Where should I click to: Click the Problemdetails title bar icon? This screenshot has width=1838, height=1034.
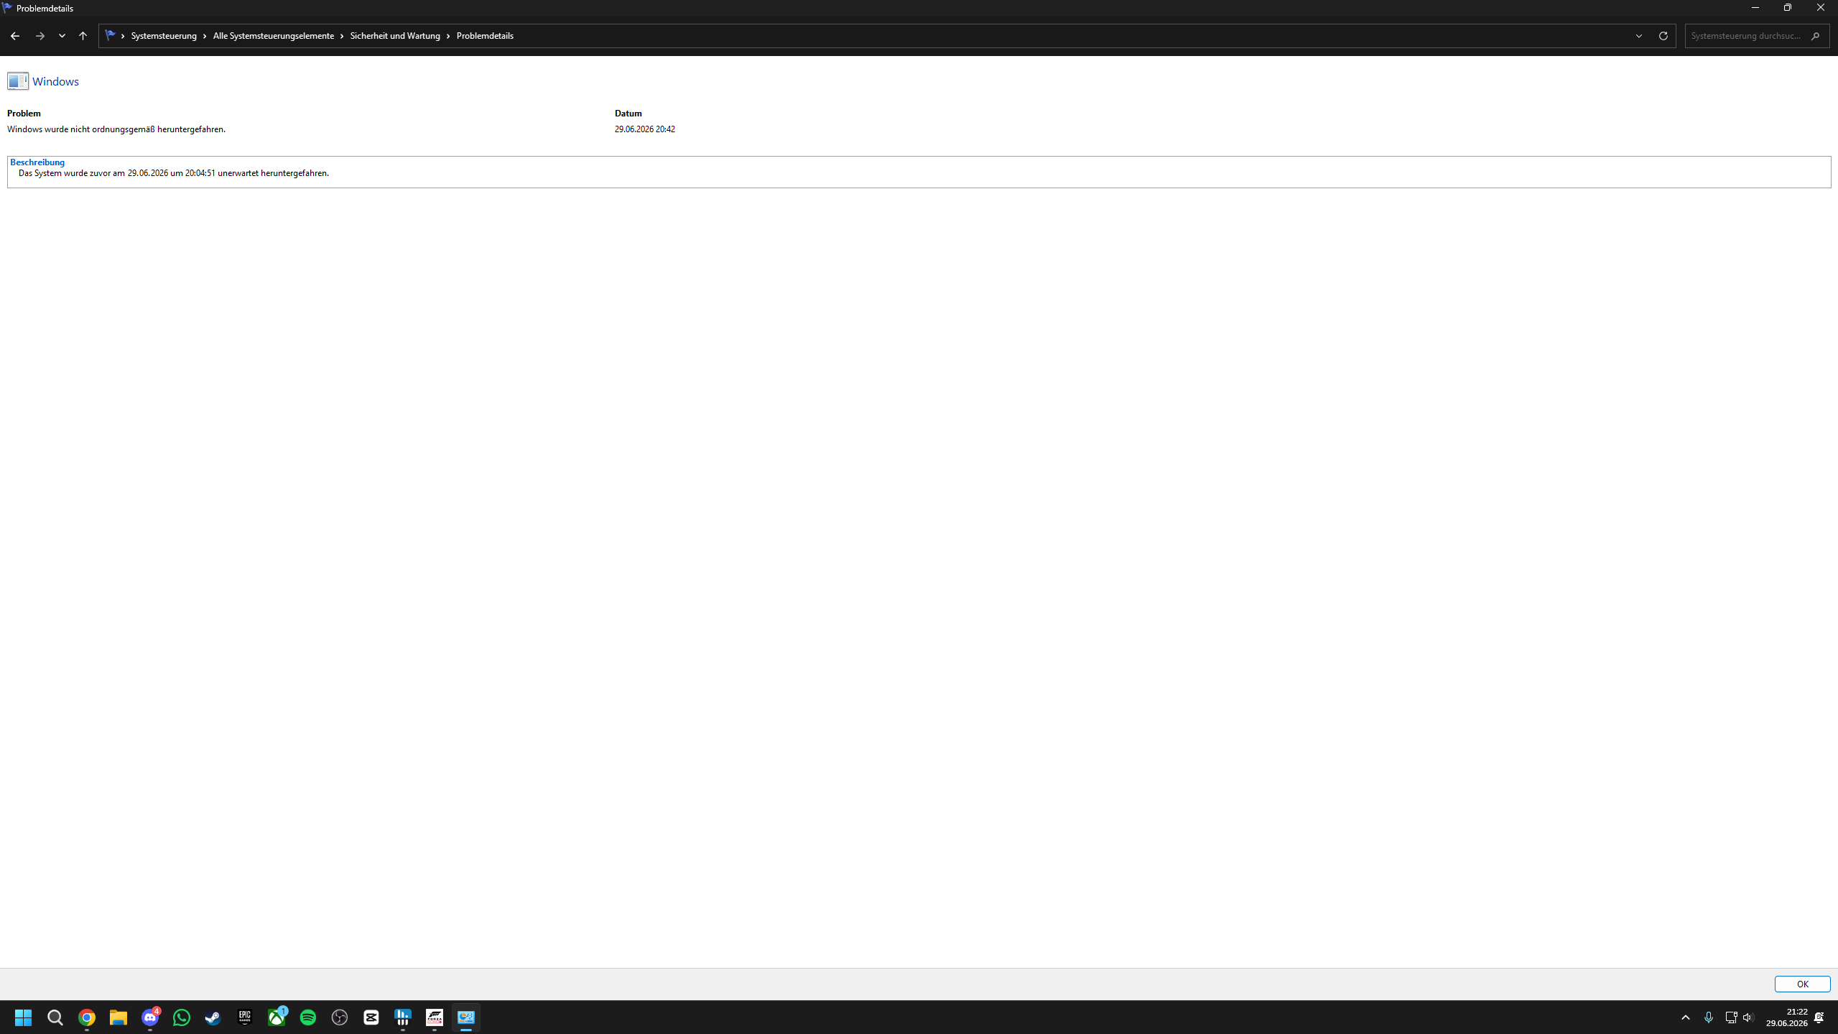(7, 8)
